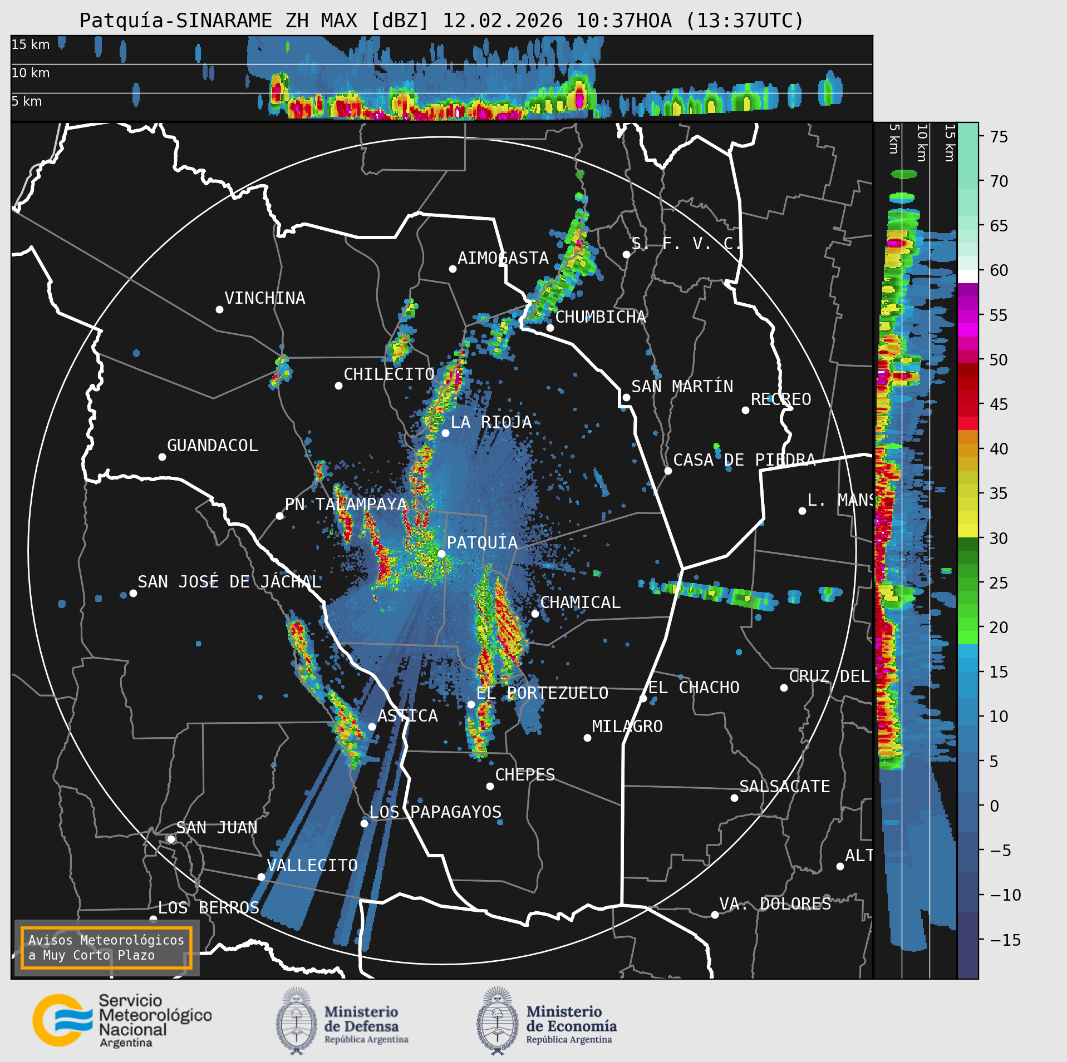Image resolution: width=1067 pixels, height=1062 pixels.
Task: Click the VINCHINA city dot
Action: [x=219, y=309]
